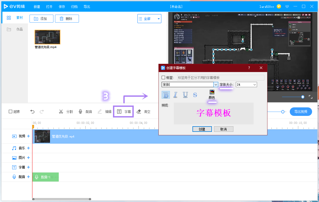The width and height of the screenshot is (319, 202).
Task: Click the 字幕模板 preview text
Action: 214,113
